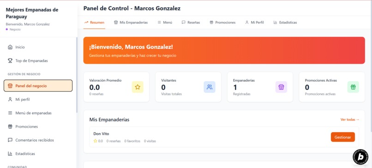This screenshot has width=372, height=168.
Task: Click the gift icon in Promociones tab
Action: pos(211,23)
